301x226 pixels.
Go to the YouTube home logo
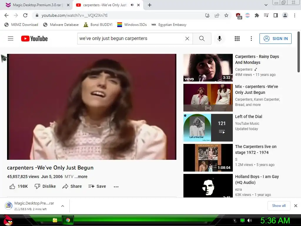(x=34, y=39)
